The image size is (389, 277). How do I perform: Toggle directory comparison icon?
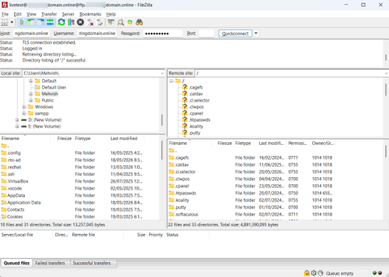coord(120,22)
